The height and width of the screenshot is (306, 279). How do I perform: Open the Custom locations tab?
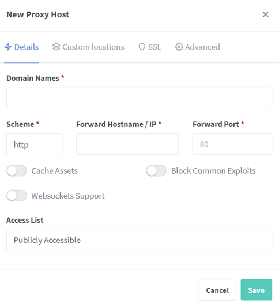pos(88,47)
